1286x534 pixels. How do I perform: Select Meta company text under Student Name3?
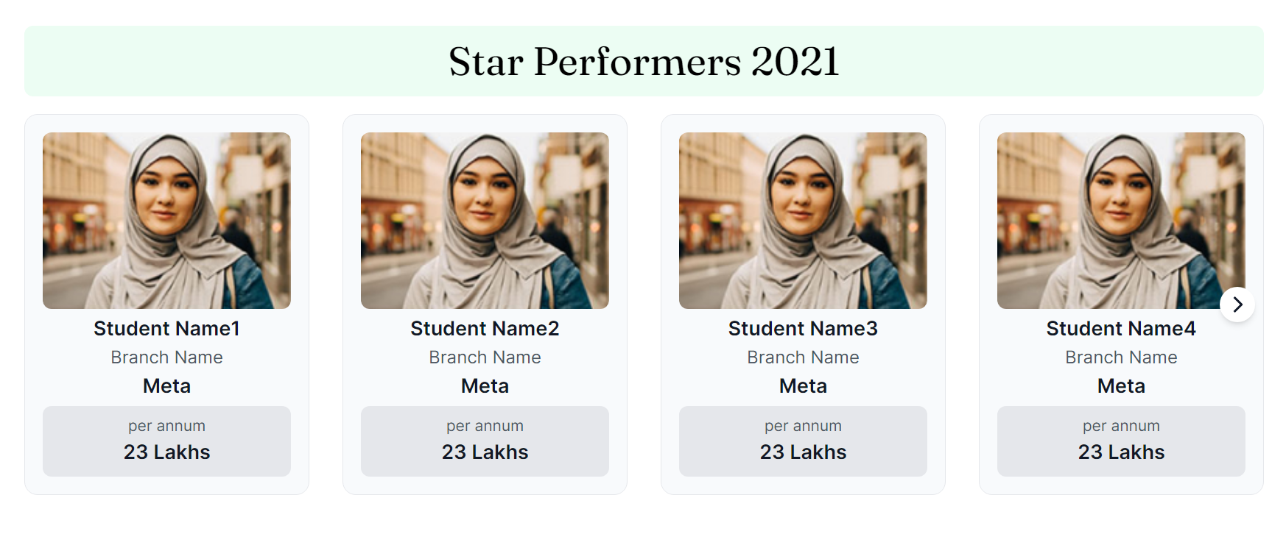point(803,386)
